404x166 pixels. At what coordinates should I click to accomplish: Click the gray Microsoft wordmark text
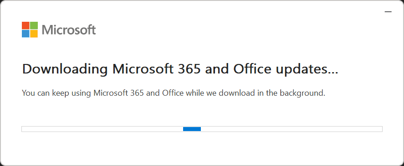[x=69, y=30]
